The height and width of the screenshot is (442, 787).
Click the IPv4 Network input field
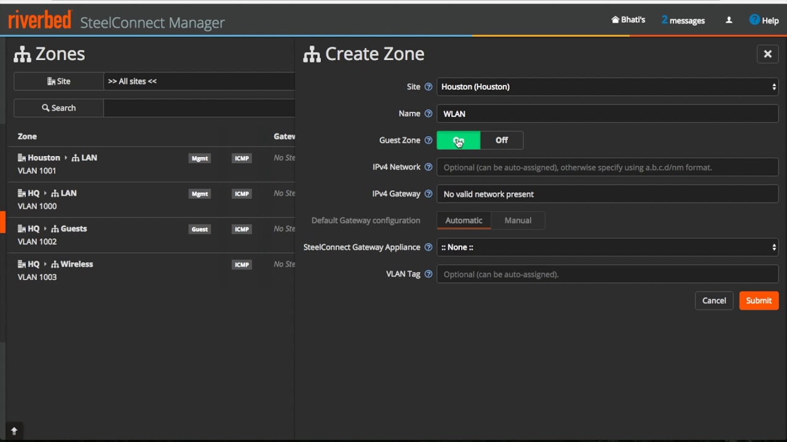click(607, 167)
